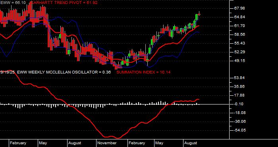Select the first August timeline label

click(75, 143)
